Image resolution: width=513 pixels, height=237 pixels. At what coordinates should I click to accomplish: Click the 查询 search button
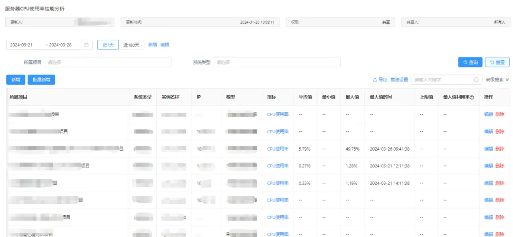tap(470, 63)
